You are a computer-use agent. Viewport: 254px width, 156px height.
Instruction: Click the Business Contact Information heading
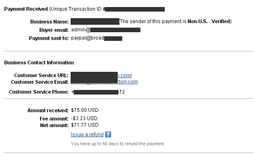(x=39, y=63)
